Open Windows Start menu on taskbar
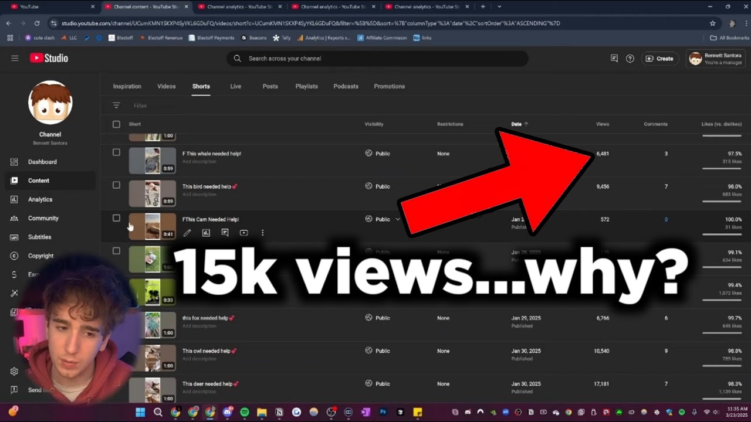Screen dimensions: 751x422 141,412
